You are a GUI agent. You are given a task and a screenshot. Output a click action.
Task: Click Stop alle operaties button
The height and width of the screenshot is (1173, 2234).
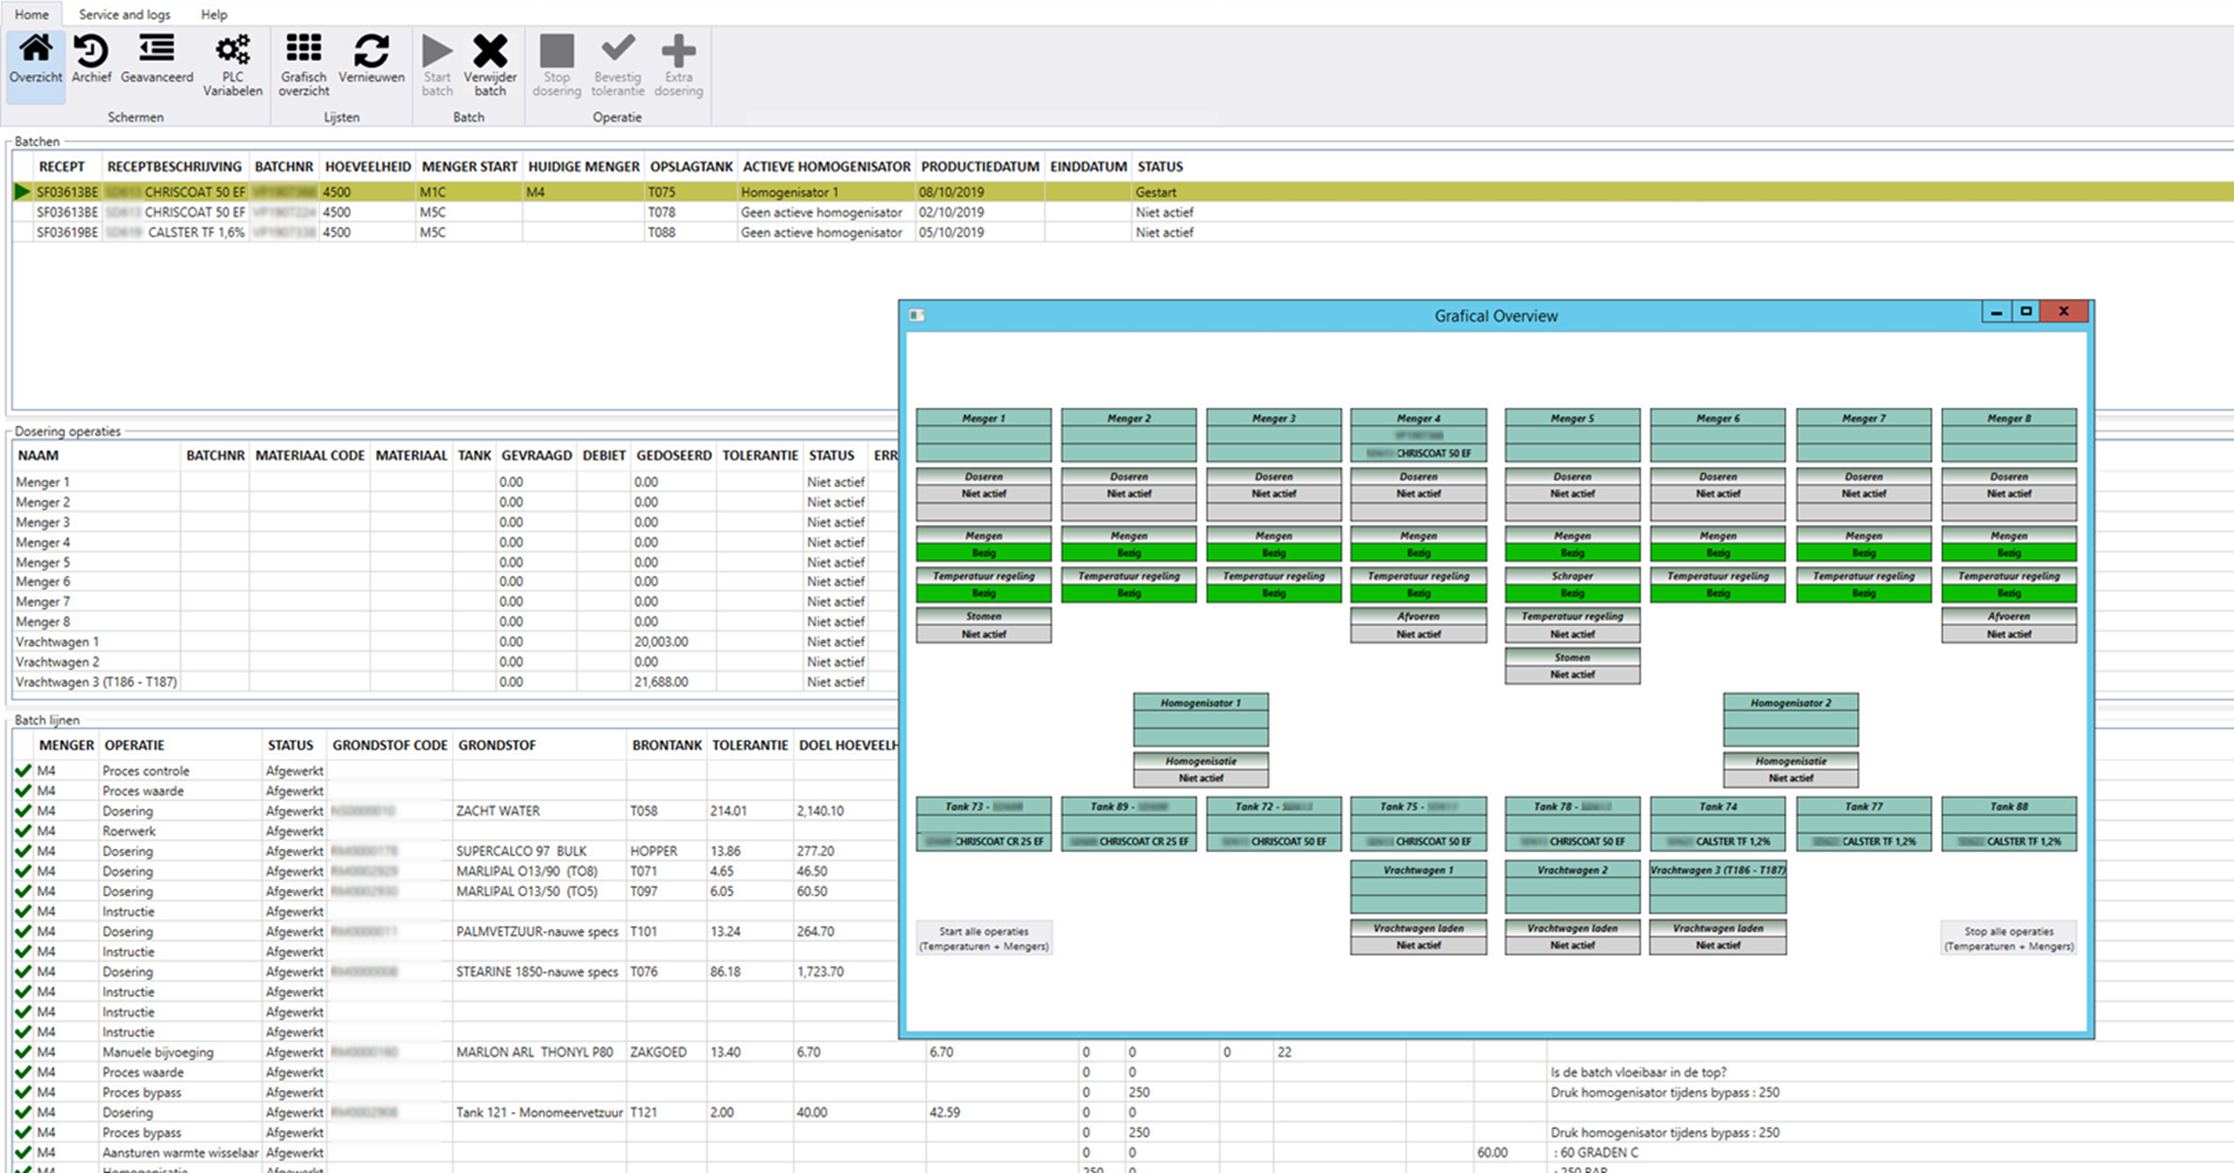[2009, 937]
